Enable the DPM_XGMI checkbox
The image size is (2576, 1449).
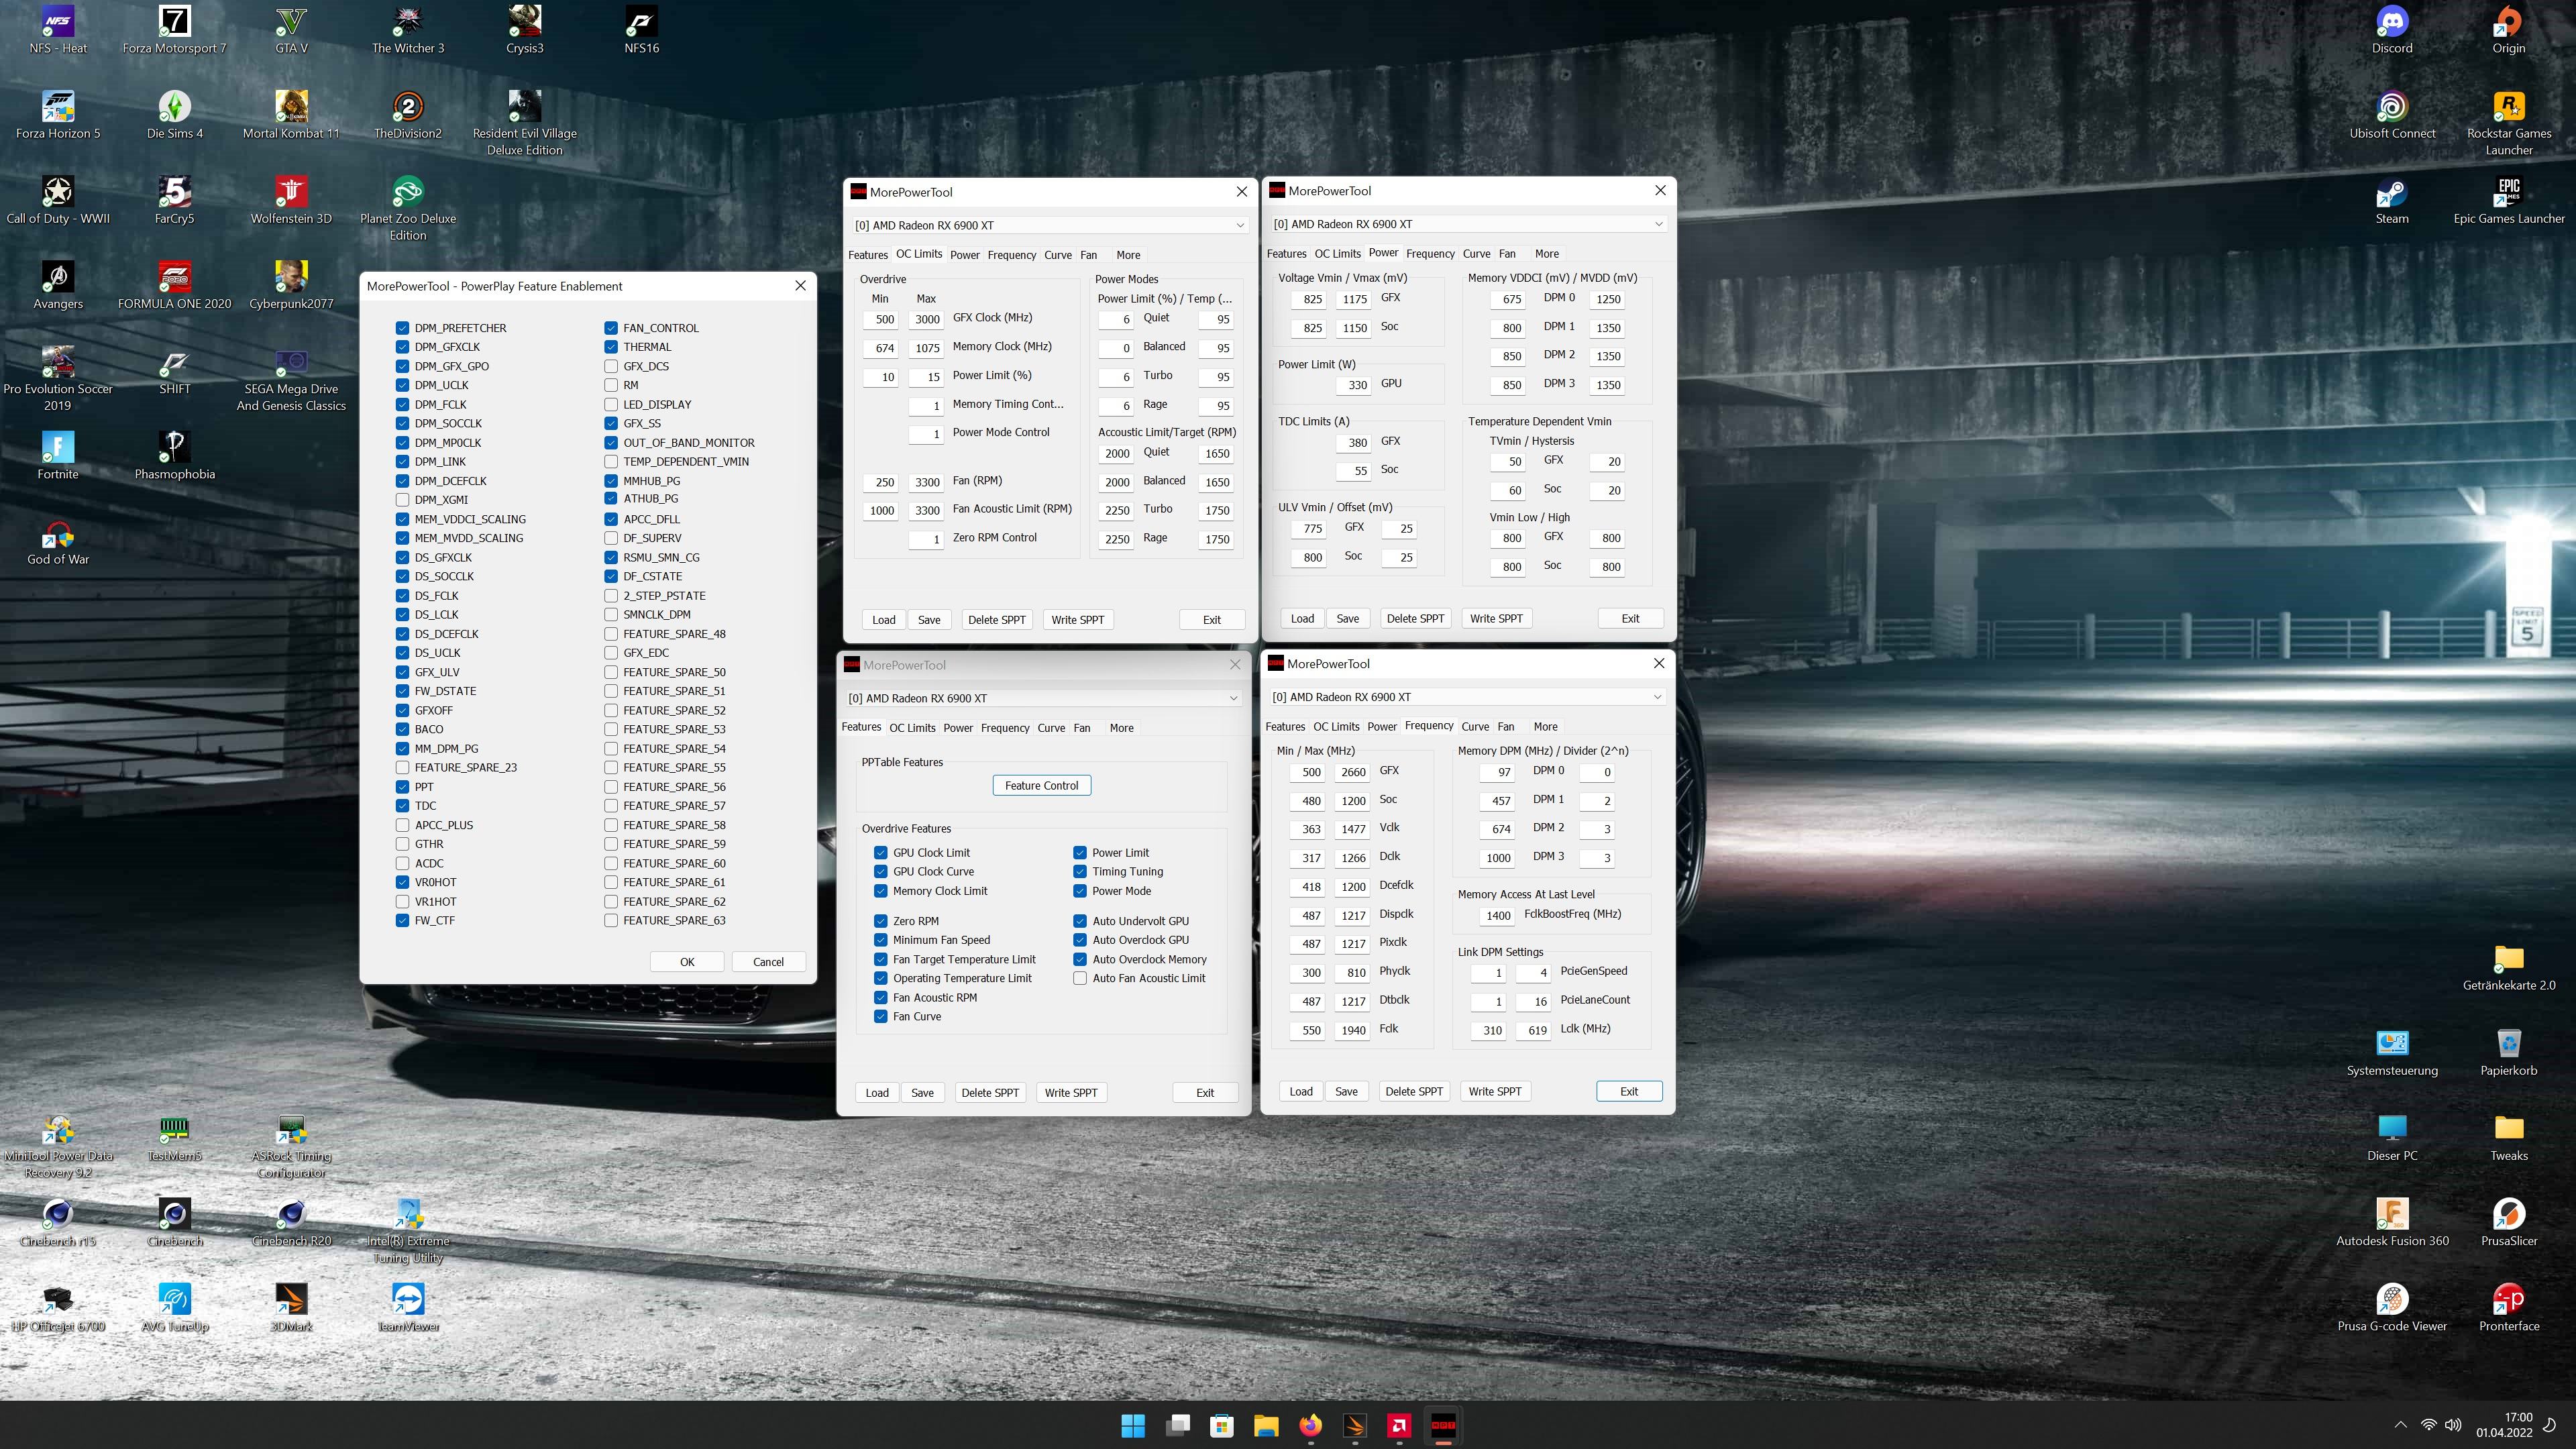pyautogui.click(x=402, y=500)
